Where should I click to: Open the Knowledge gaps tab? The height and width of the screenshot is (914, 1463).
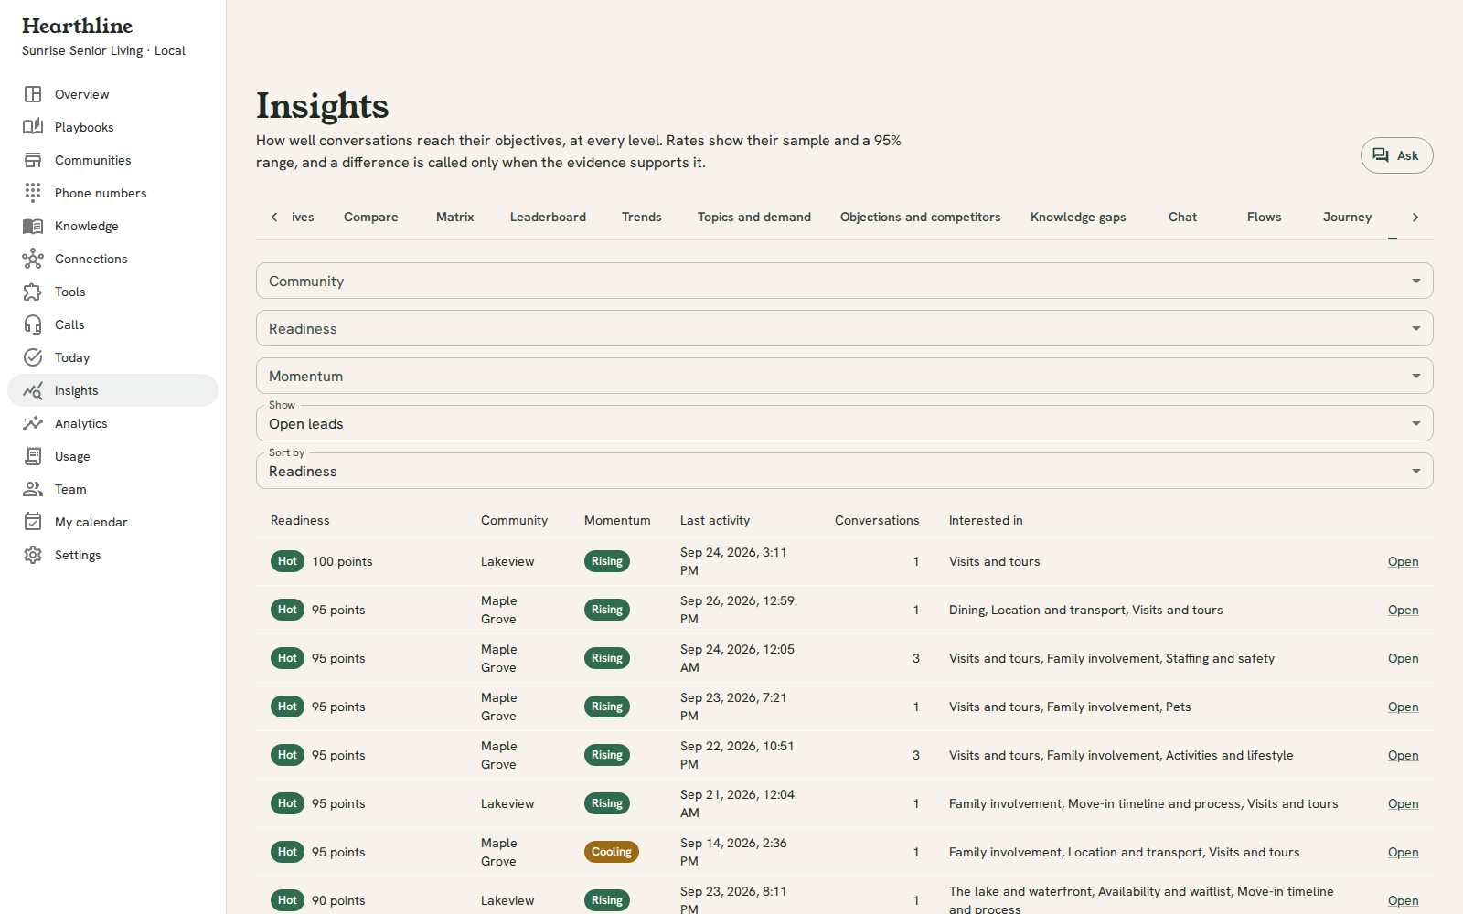(1078, 218)
